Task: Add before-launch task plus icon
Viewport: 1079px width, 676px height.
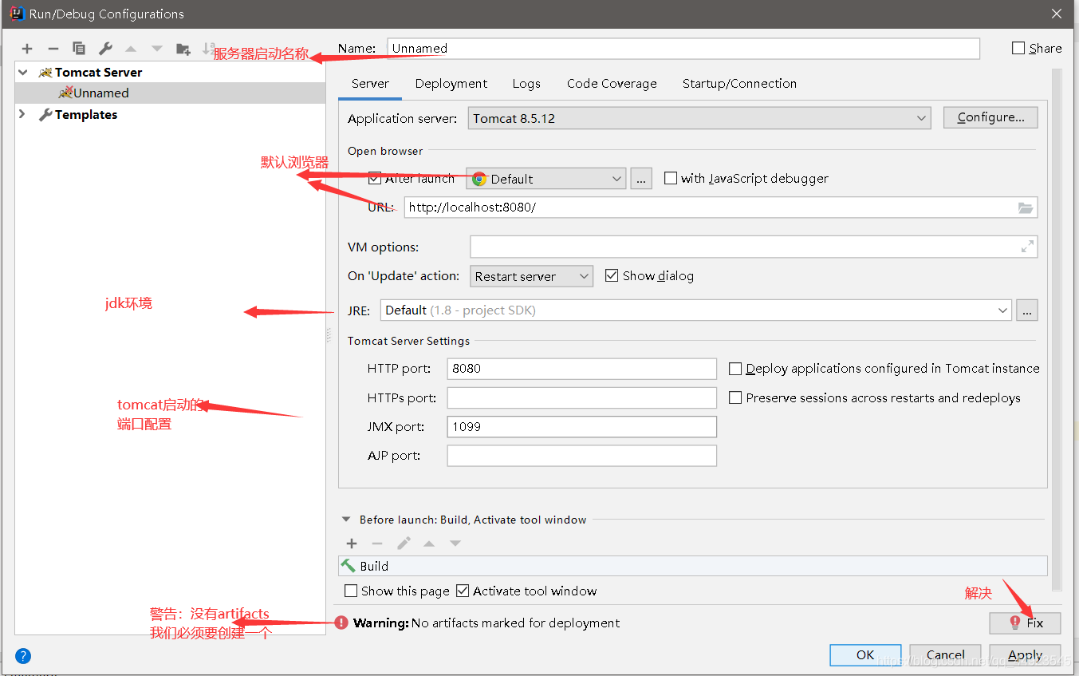Action: click(352, 544)
